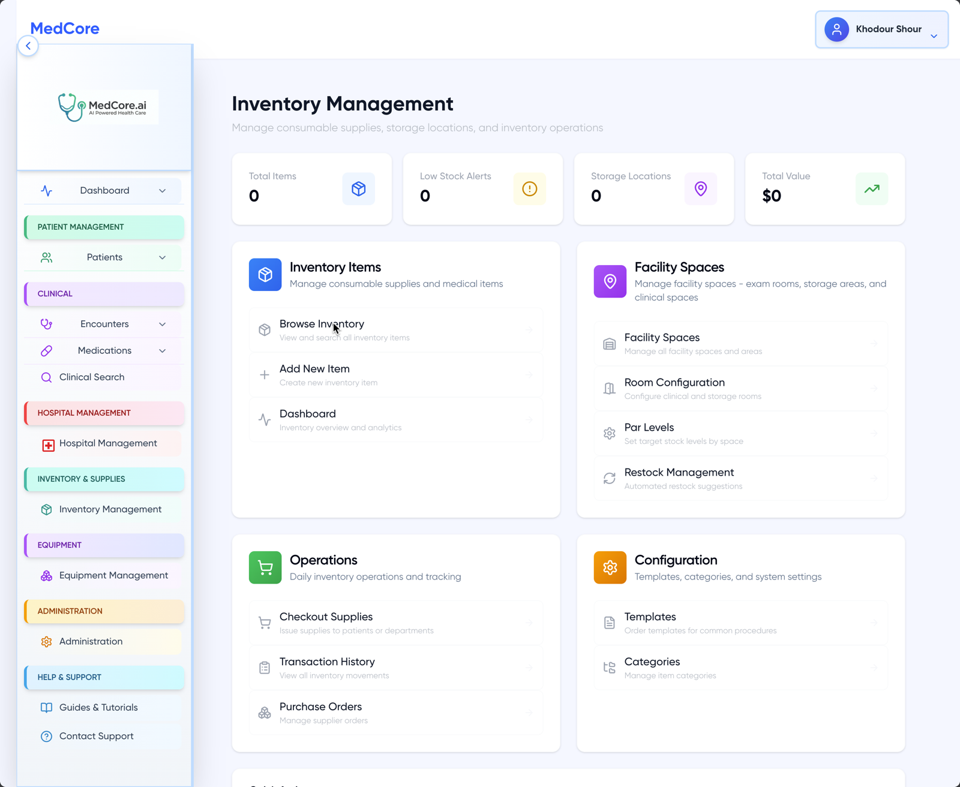
Task: Click the Low Stock Alerts warning icon
Action: tap(529, 189)
